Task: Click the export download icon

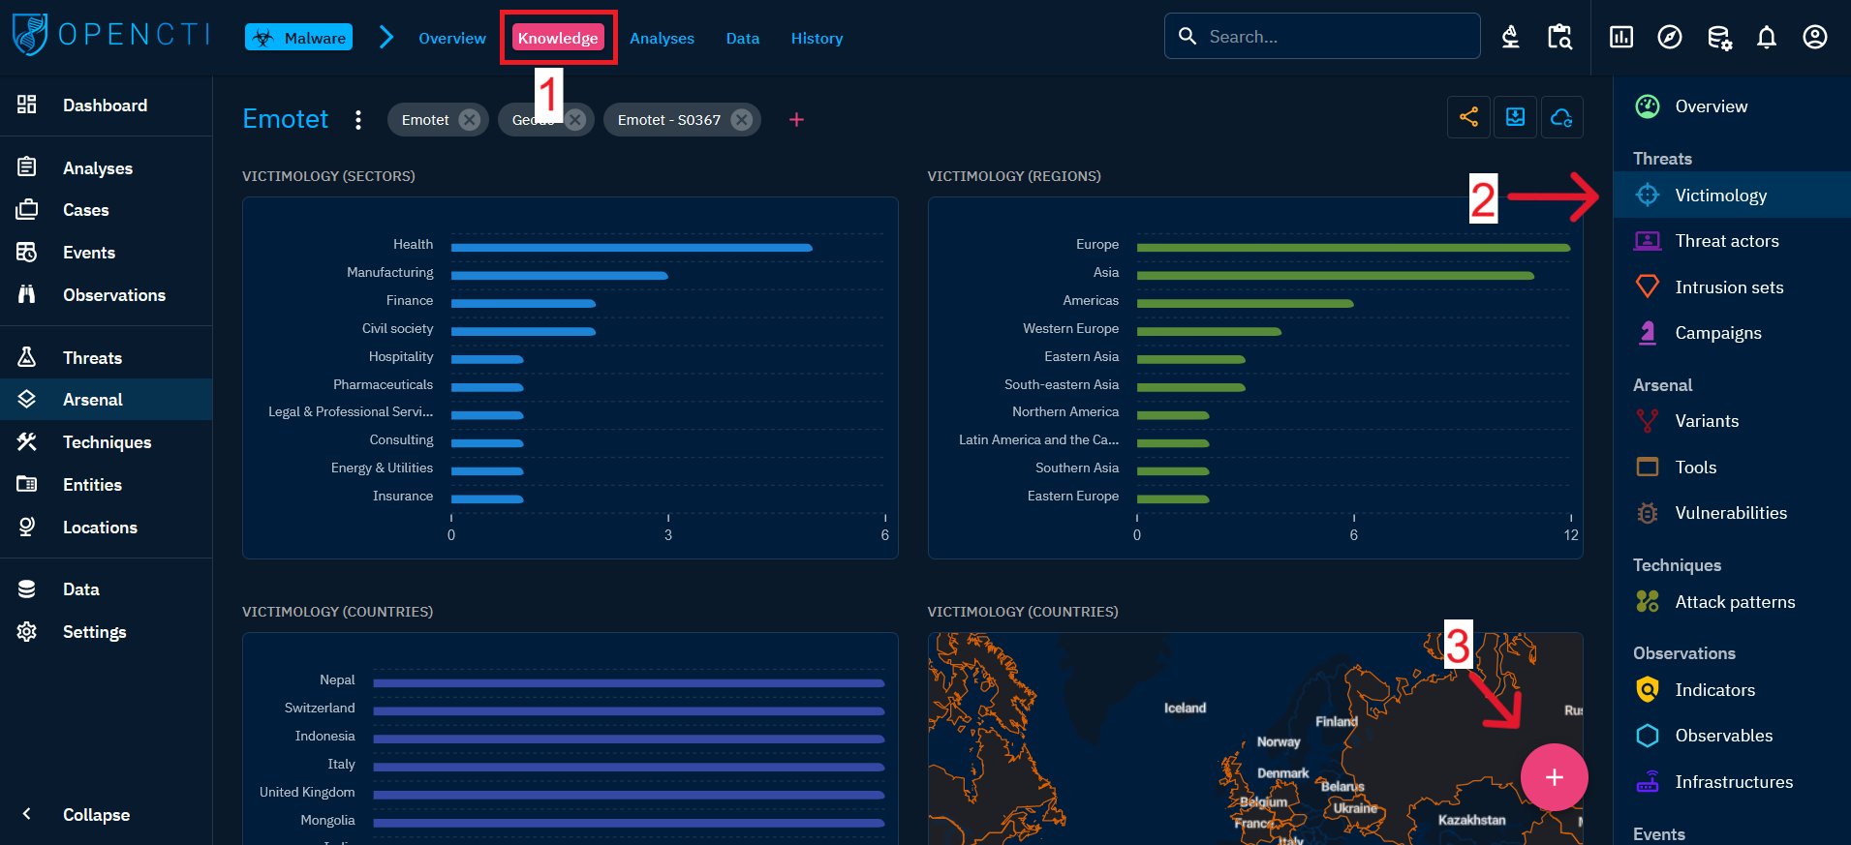Action: [1515, 118]
